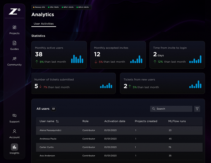The width and height of the screenshot is (211, 163).
Task: Click the Activation date column header
Action: tap(115, 121)
